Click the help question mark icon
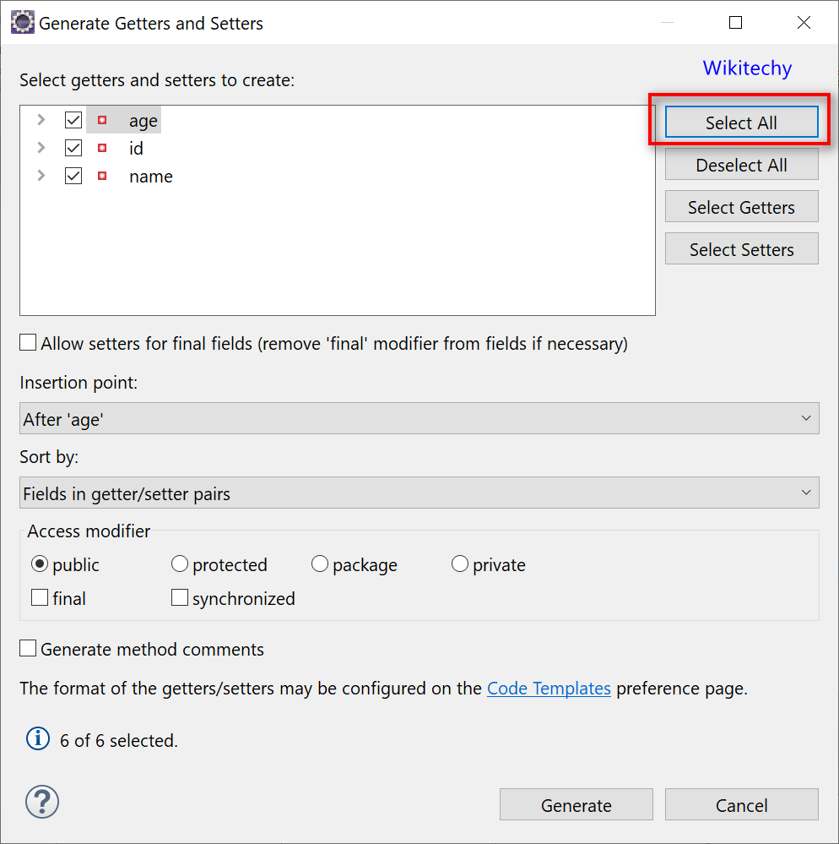Viewport: 839px width, 844px height. tap(41, 801)
